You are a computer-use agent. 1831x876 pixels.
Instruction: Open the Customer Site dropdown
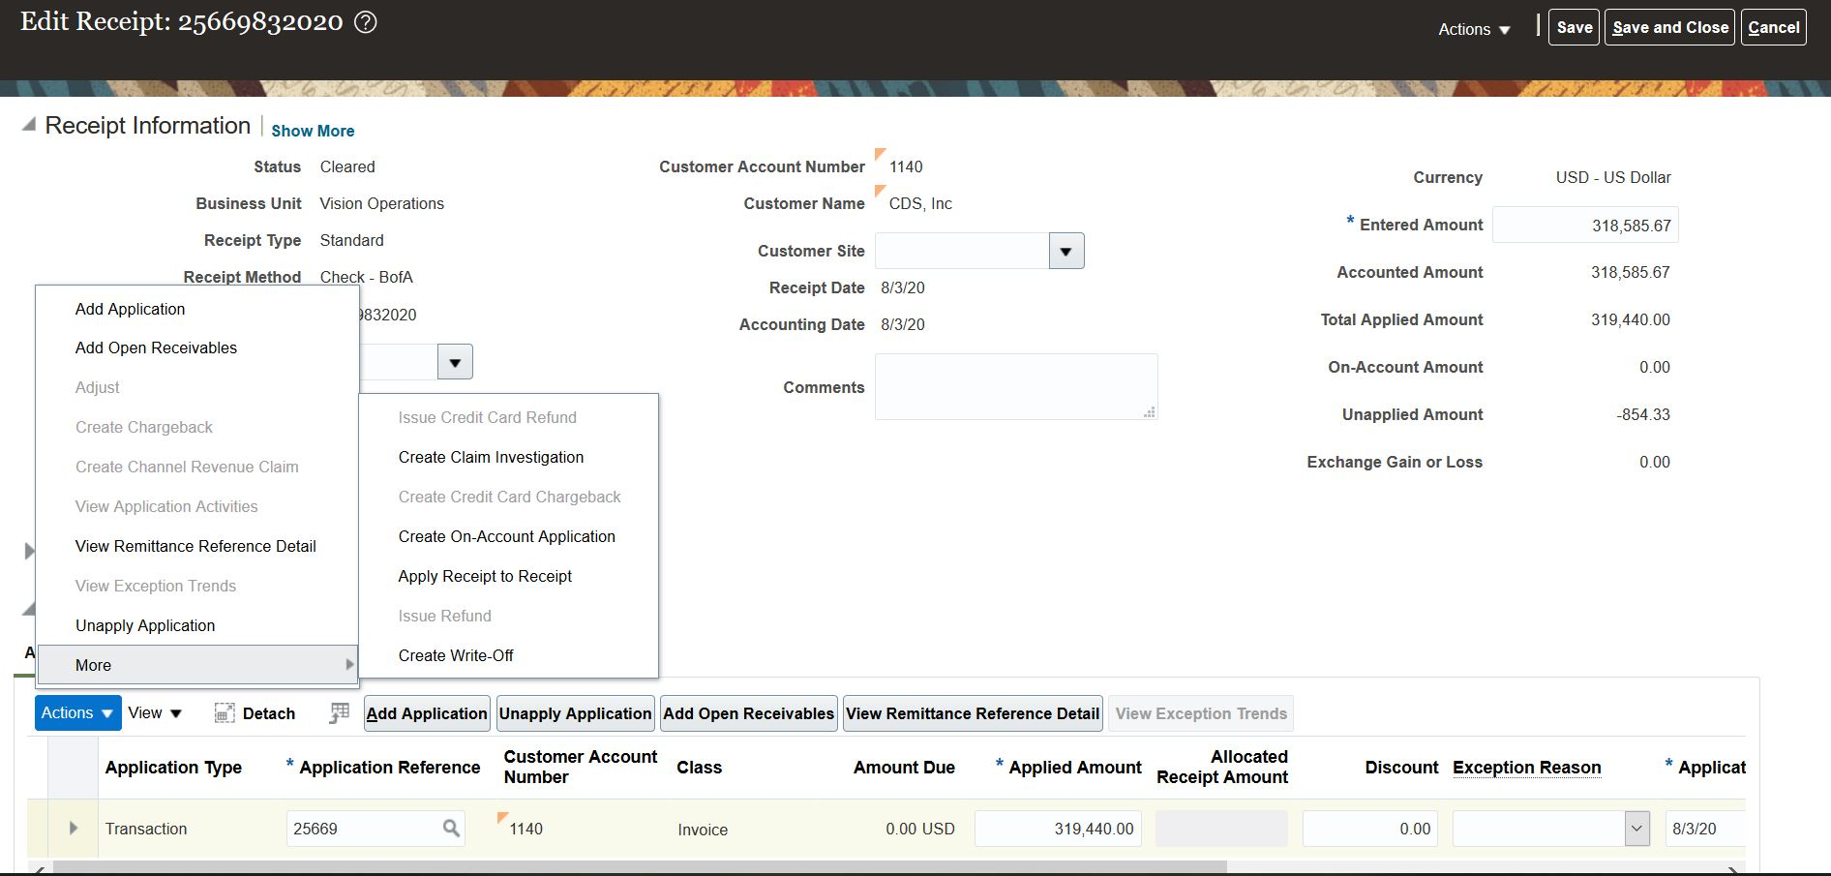click(x=1066, y=251)
